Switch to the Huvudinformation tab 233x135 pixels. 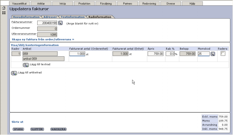coord(26,17)
